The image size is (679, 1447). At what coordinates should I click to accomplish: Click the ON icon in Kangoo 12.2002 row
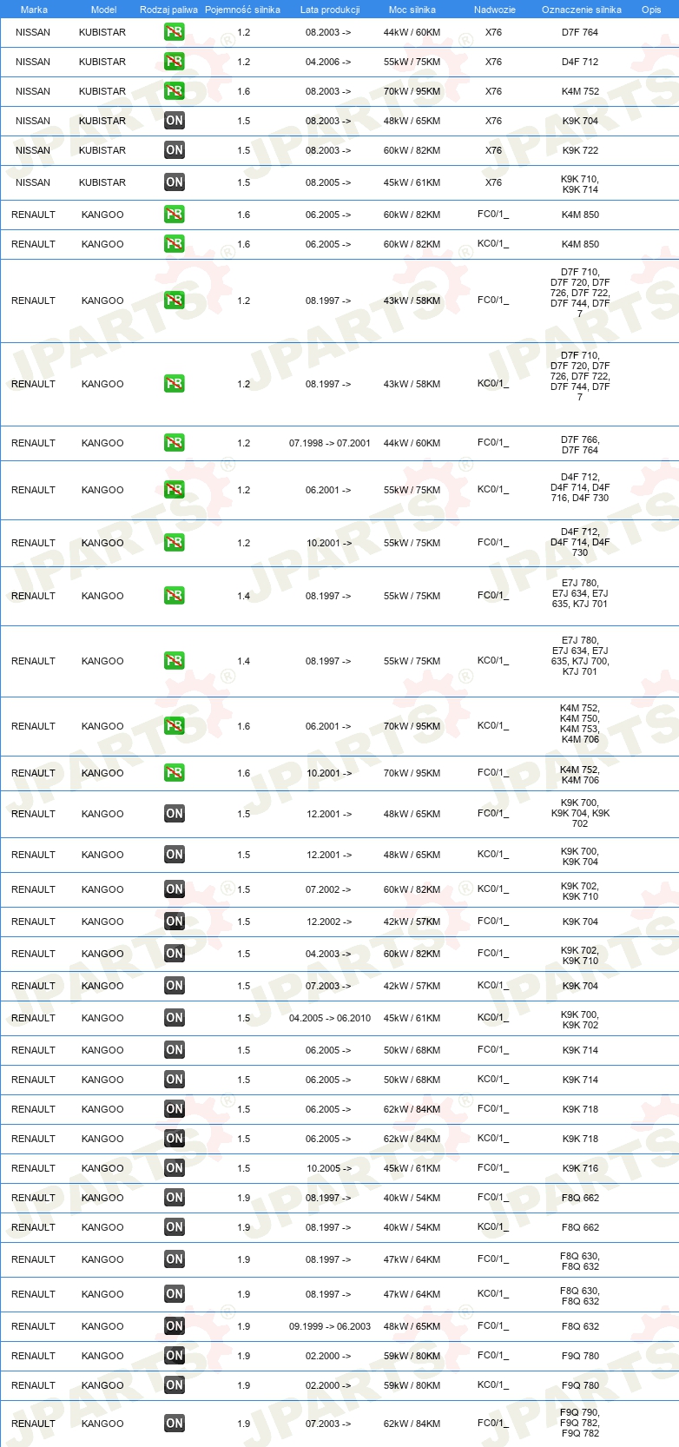174,922
